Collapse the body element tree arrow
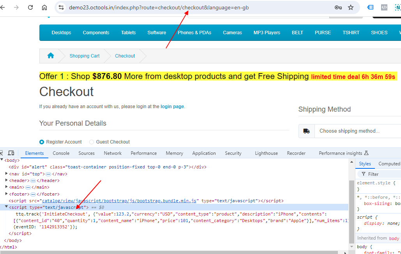The height and width of the screenshot is (254, 401). tap(2, 160)
